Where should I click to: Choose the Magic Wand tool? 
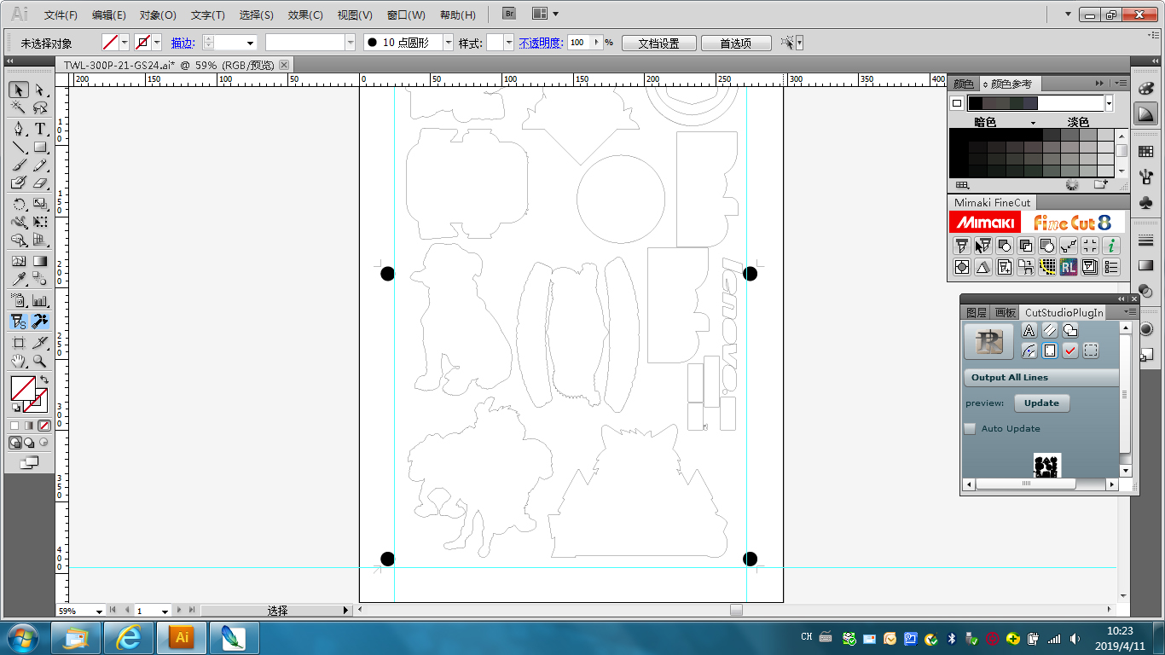click(18, 107)
